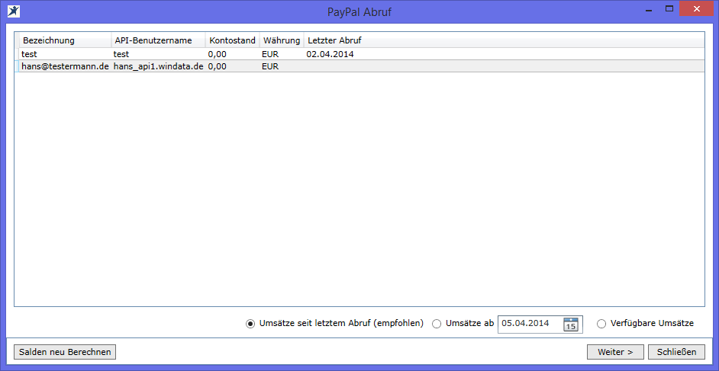
Task: Click EUR currency cell in hans@testermann.de row
Action: click(x=270, y=66)
